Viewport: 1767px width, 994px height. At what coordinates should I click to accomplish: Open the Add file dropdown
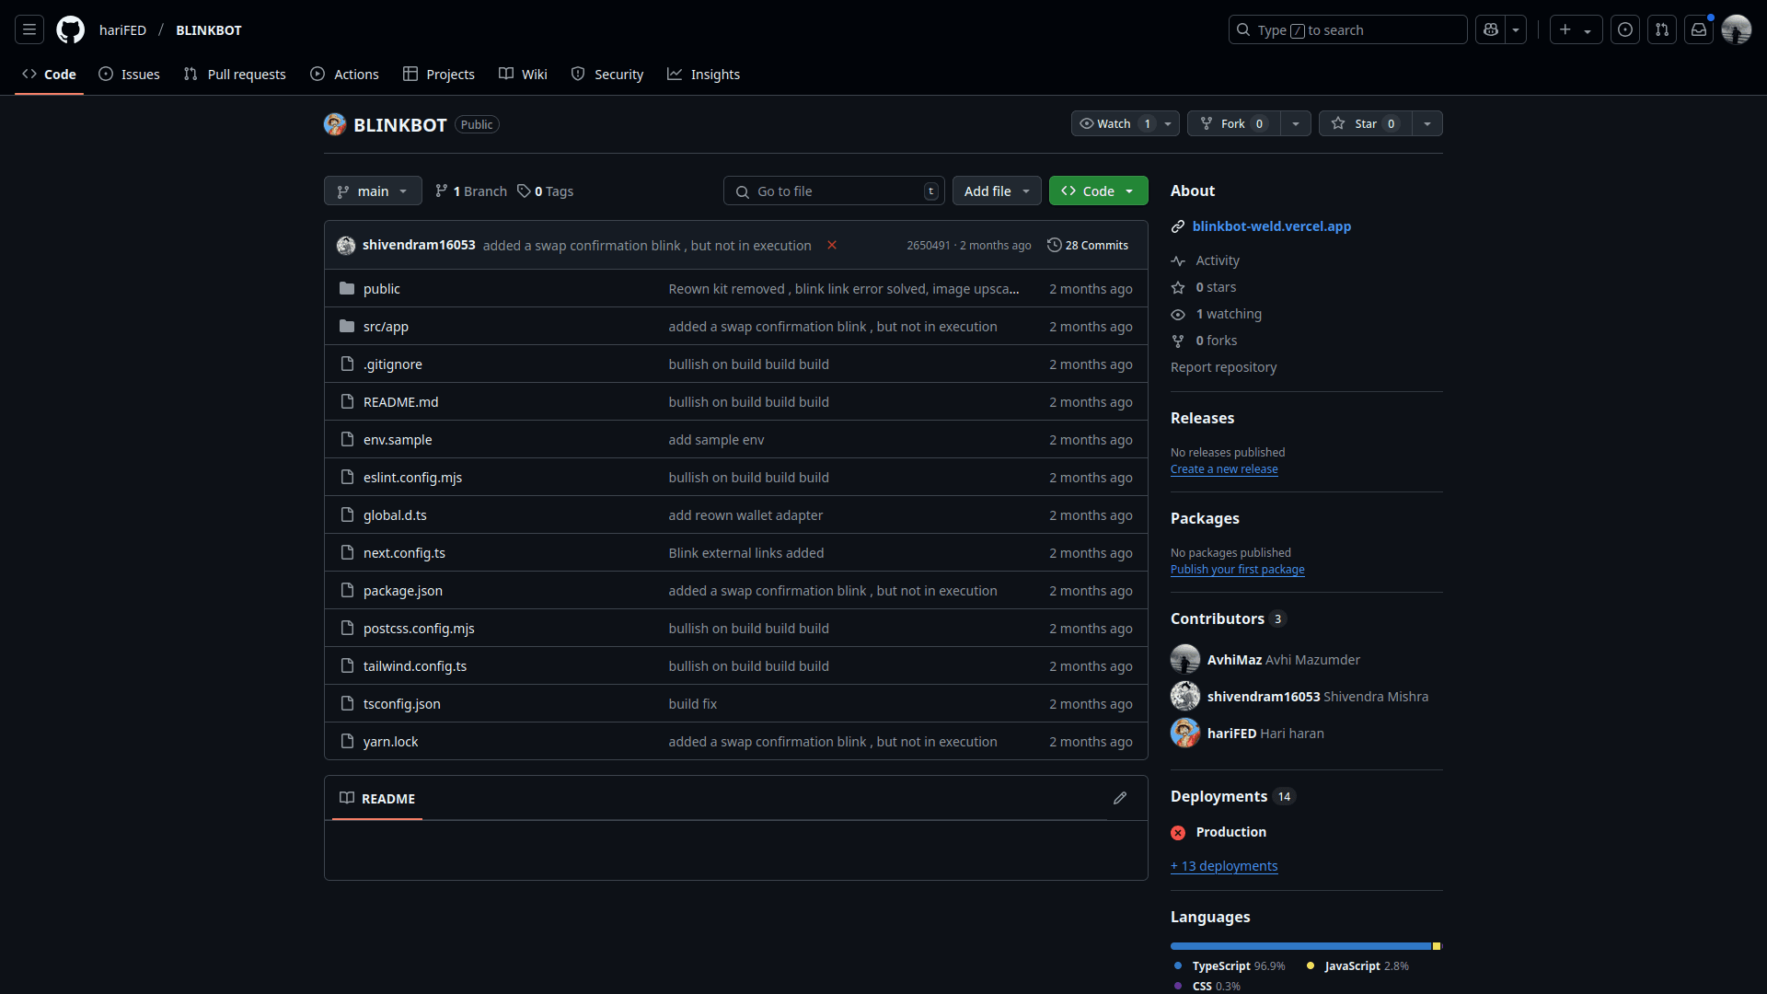[997, 191]
